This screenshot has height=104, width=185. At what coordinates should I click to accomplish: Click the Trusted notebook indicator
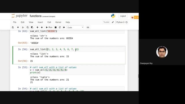point(106,22)
